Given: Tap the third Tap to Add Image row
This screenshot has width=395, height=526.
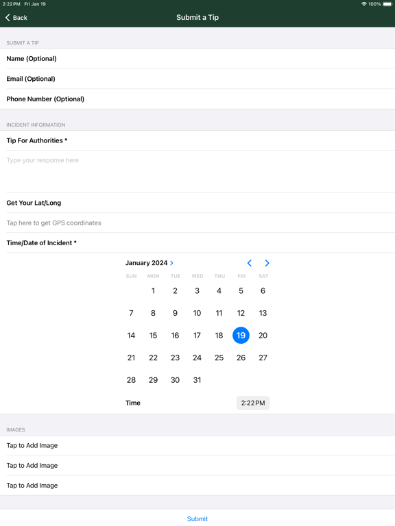Looking at the screenshot, I should 197,486.
